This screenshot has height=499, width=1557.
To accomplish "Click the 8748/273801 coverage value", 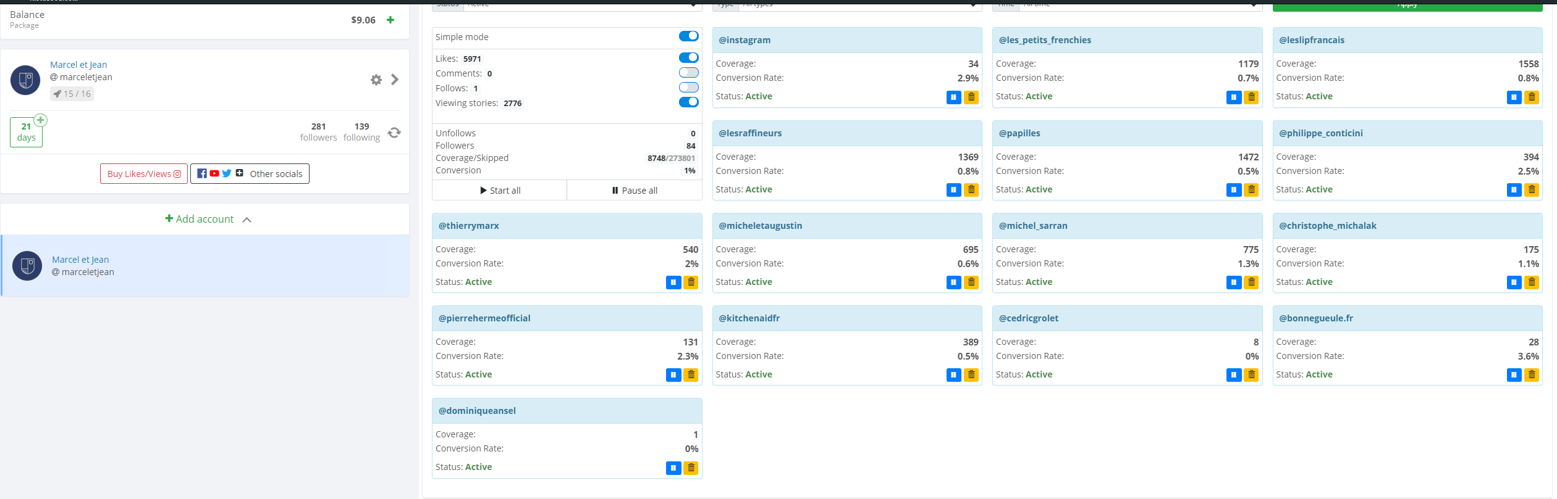I will [671, 158].
